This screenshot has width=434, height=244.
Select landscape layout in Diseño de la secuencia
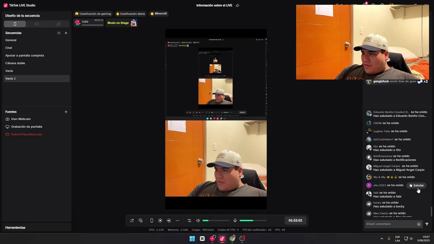(x=37, y=24)
